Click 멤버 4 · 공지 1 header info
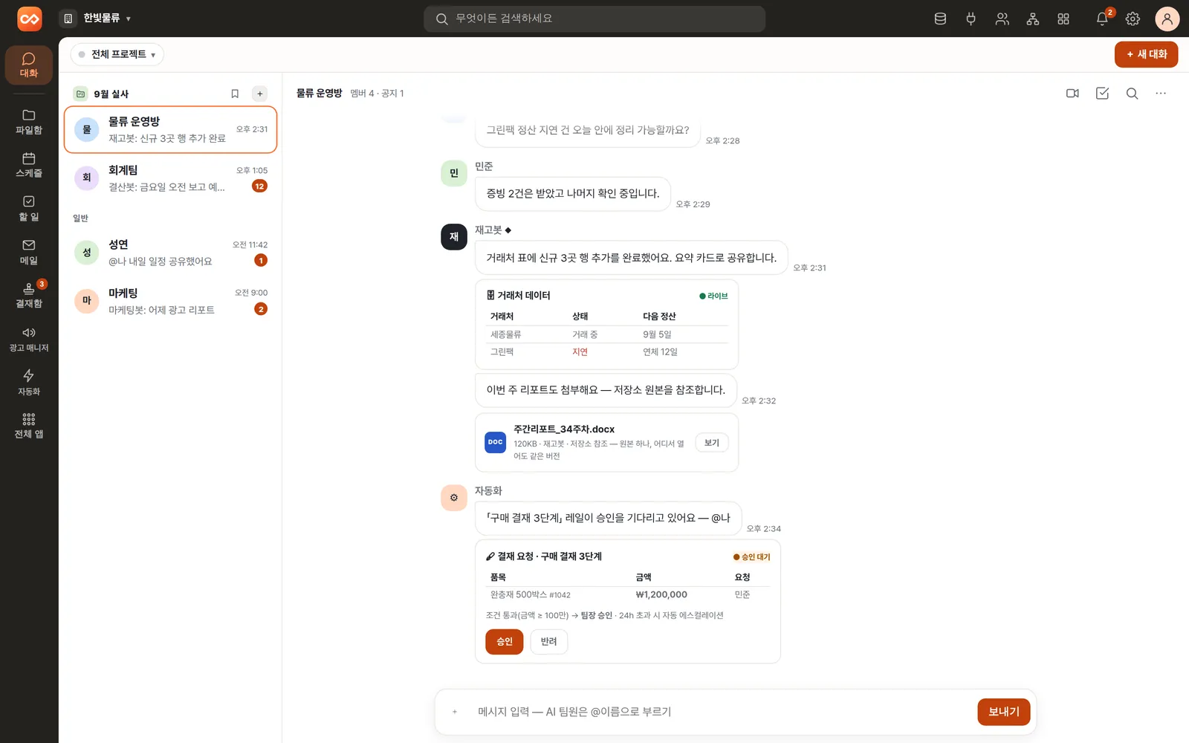Screen dimensions: 1189x743 point(377,94)
